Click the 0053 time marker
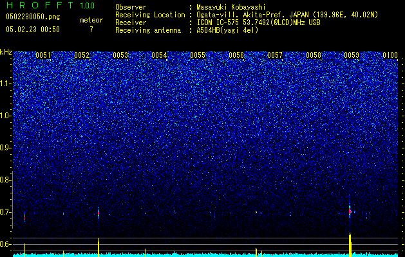The width and height of the screenshot is (405, 257). pyautogui.click(x=120, y=55)
